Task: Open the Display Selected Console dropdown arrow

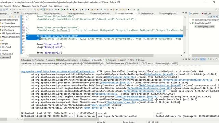Action: tap(214, 59)
